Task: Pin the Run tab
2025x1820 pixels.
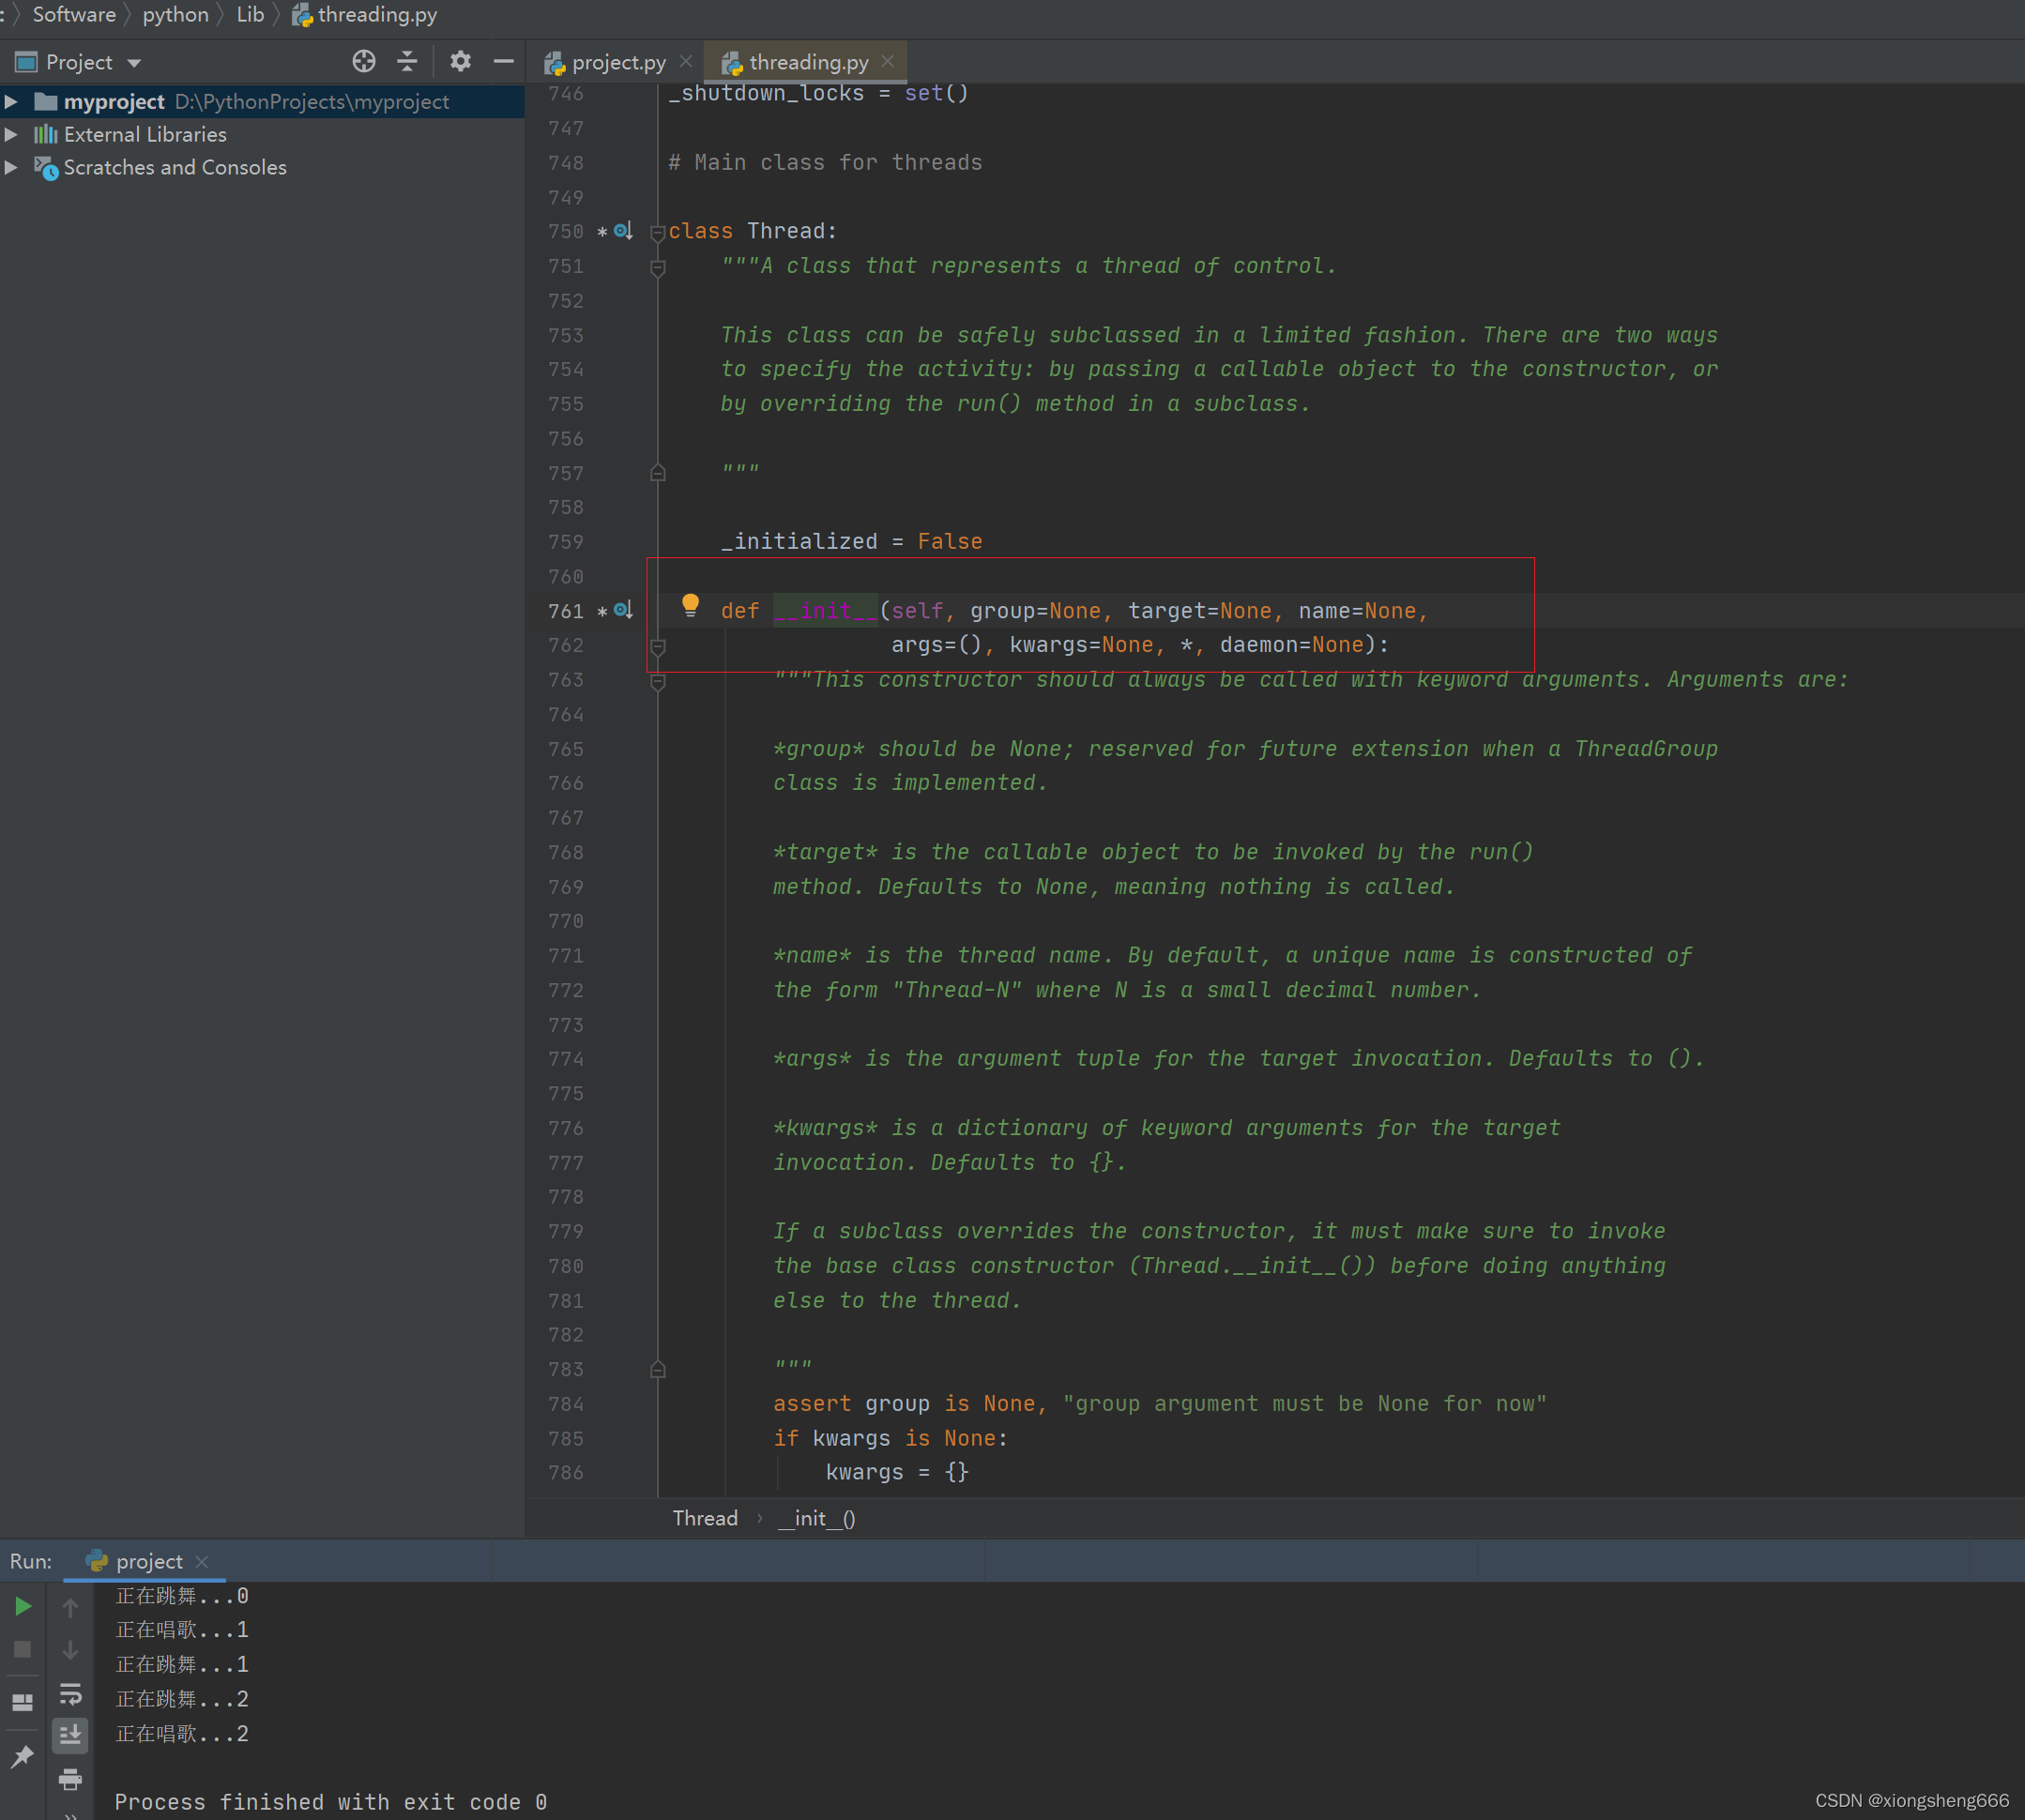Action: (x=22, y=1757)
